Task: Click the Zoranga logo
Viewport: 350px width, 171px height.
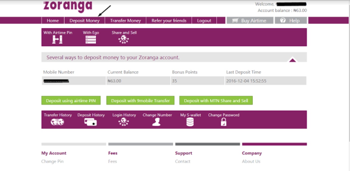Action: 68,6
